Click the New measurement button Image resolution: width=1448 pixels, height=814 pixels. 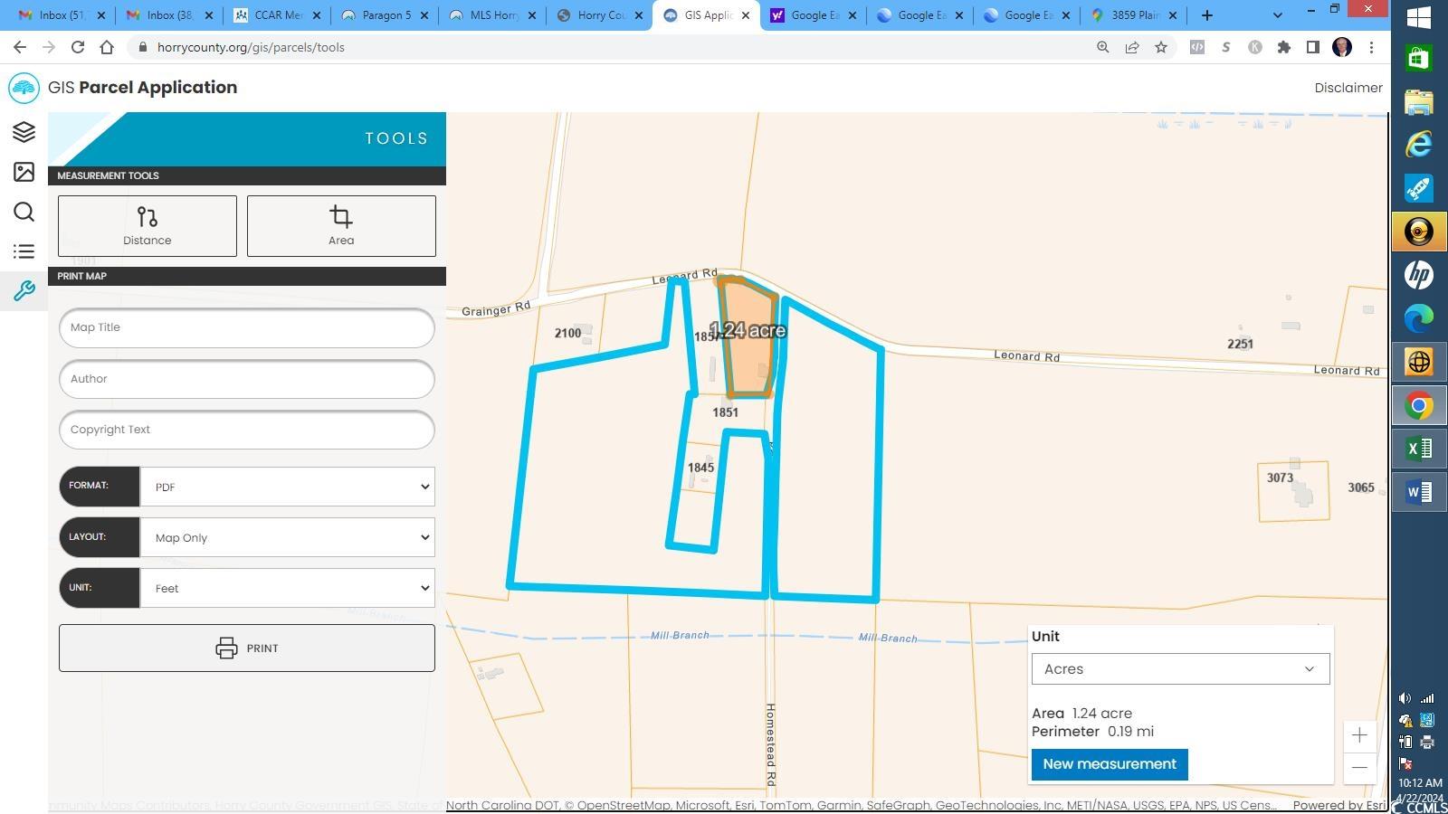1110,764
